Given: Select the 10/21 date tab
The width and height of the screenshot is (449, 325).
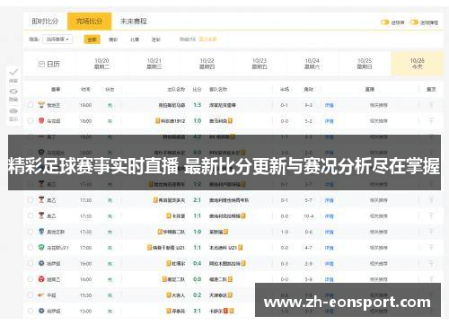Looking at the screenshot, I should click(x=154, y=64).
